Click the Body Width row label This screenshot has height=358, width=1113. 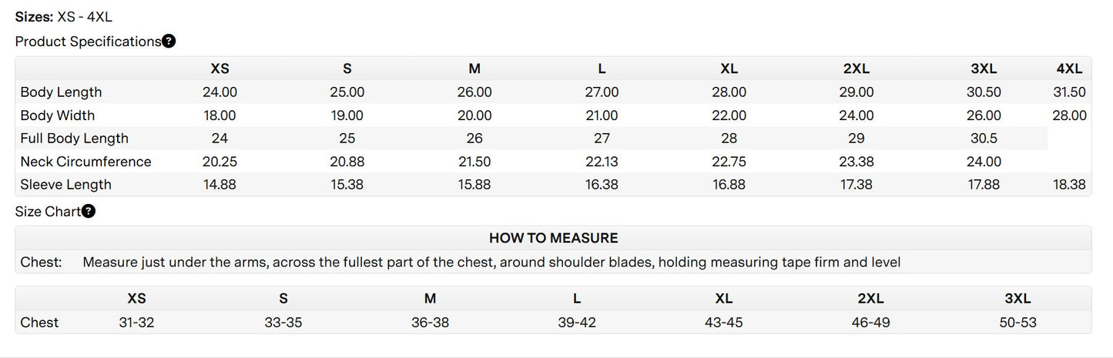[58, 115]
